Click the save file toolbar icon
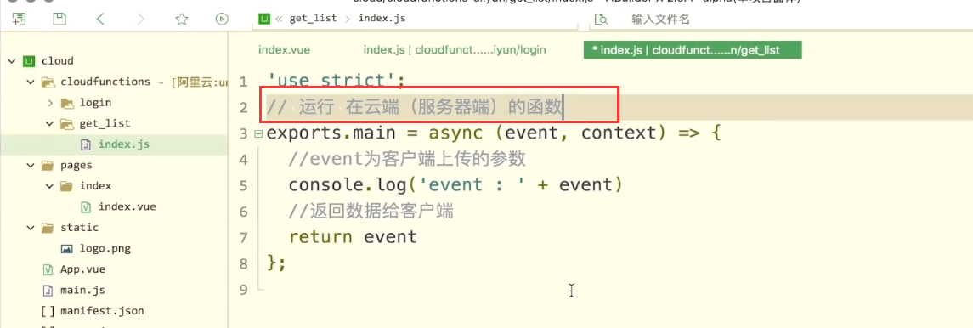 point(59,20)
